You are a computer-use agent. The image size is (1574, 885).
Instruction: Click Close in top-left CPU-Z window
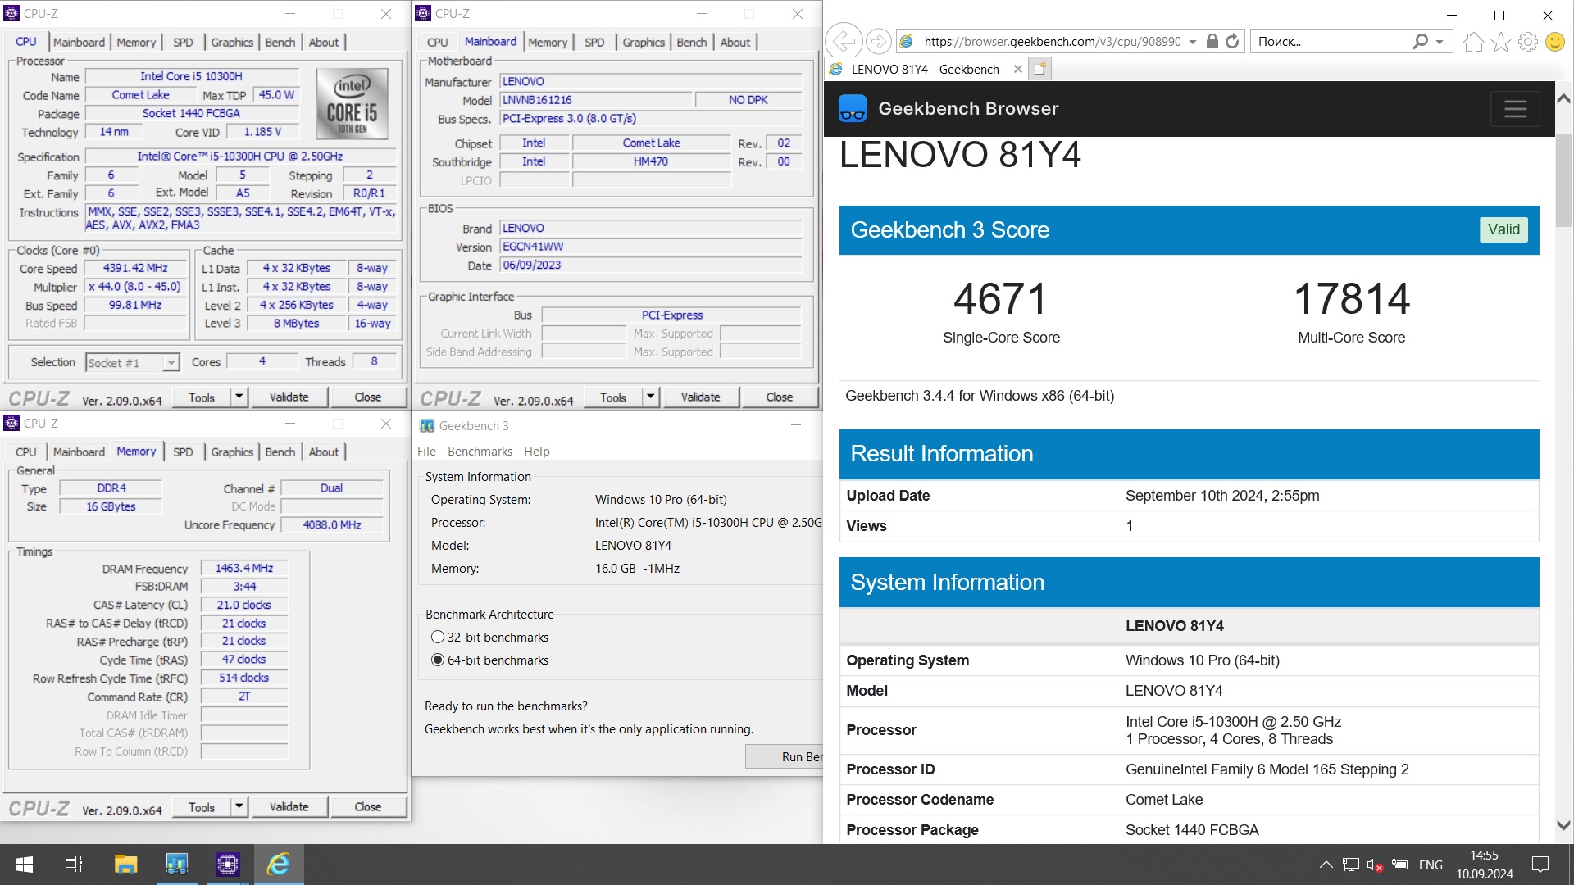click(368, 397)
